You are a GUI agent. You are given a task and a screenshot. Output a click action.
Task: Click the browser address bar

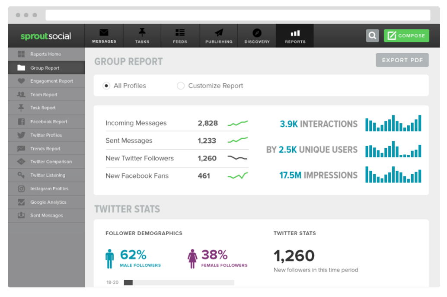(x=238, y=15)
